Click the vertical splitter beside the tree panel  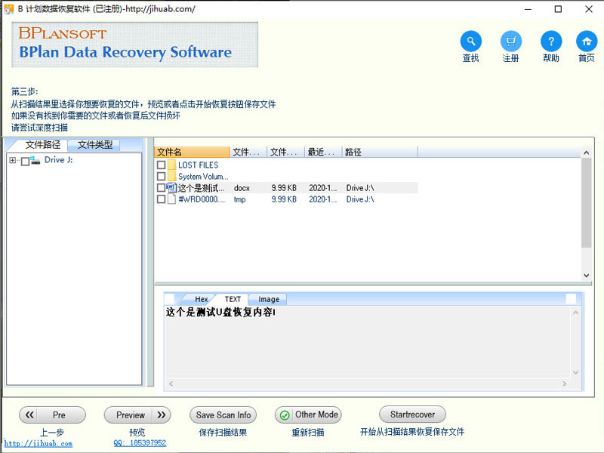(150, 262)
